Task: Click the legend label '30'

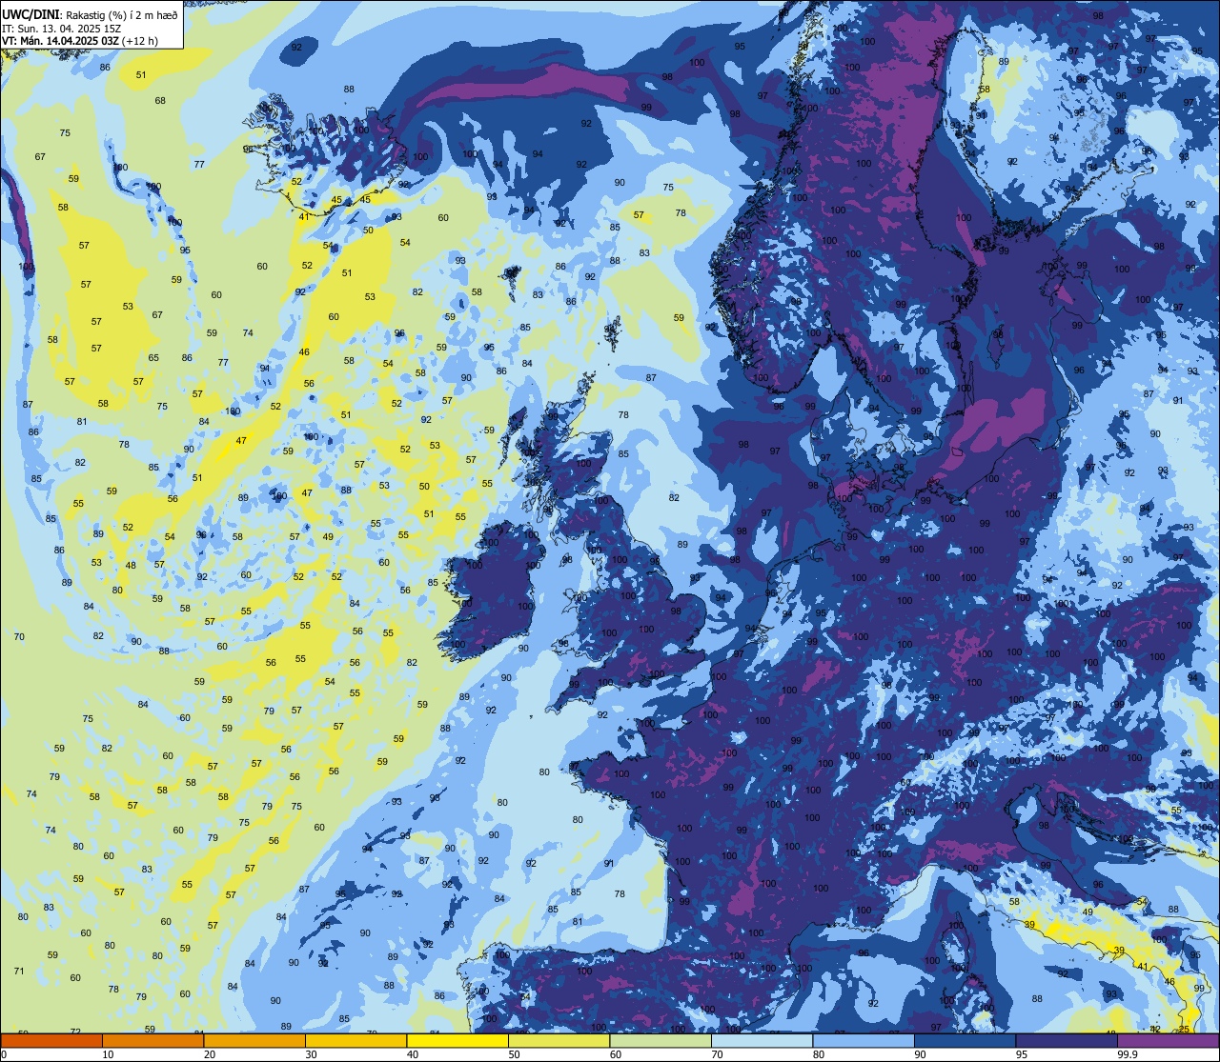Action: pyautogui.click(x=311, y=1054)
